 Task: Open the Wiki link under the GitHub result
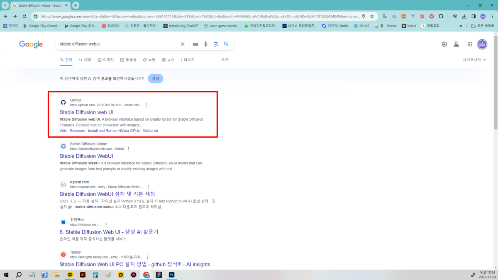(x=63, y=130)
